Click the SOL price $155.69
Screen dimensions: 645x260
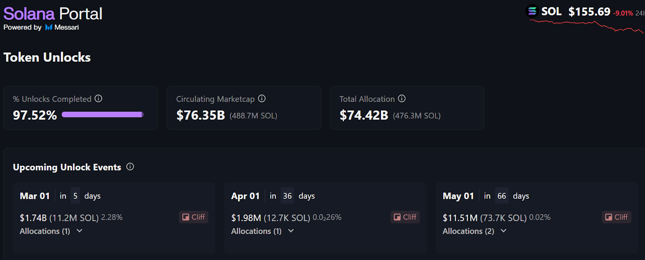point(589,12)
